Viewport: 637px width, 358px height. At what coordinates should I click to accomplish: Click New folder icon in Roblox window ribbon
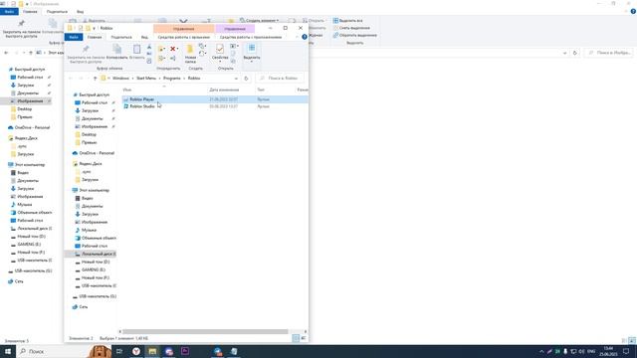pos(190,50)
